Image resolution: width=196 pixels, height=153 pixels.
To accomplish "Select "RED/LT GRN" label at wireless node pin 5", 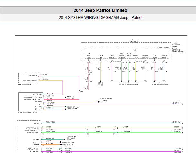I will point(51,103).
